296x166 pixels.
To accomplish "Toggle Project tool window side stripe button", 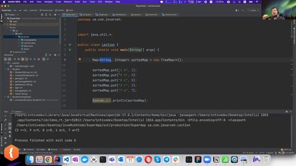I will tap(1, 18).
